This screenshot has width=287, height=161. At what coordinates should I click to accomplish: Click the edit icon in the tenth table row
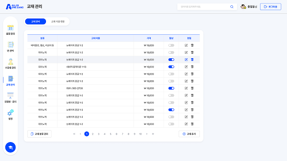pyautogui.click(x=186, y=110)
